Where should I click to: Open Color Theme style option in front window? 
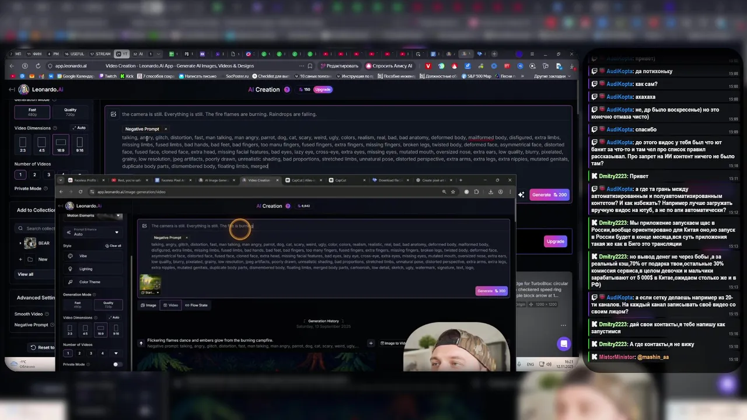pyautogui.click(x=93, y=282)
